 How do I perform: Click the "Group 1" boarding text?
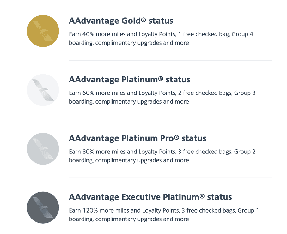coord(248,210)
